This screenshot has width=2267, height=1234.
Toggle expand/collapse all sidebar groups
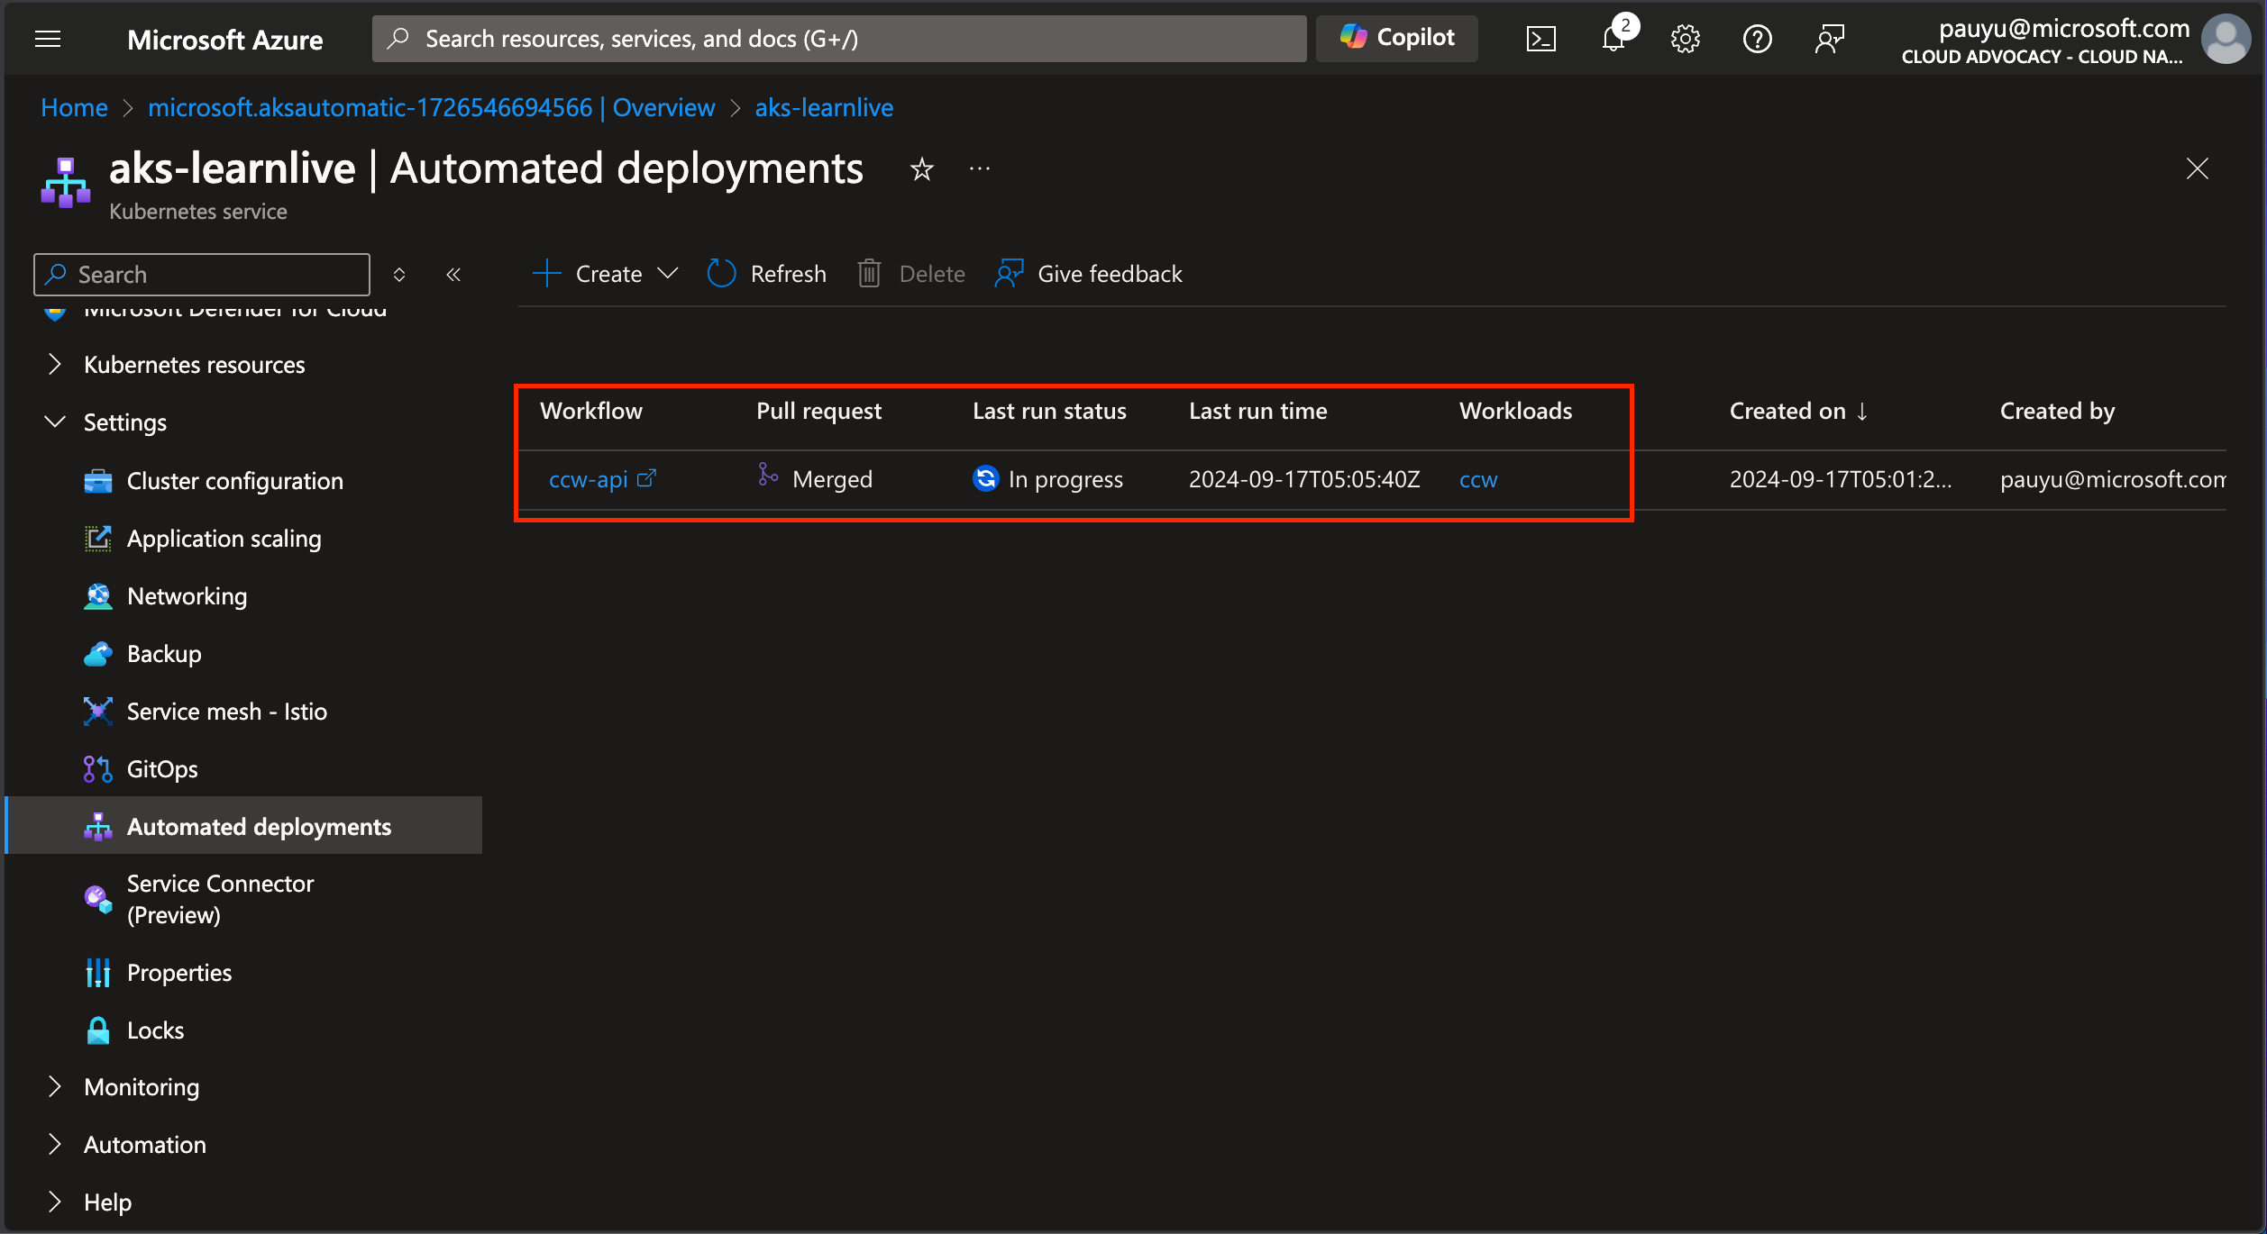(399, 275)
